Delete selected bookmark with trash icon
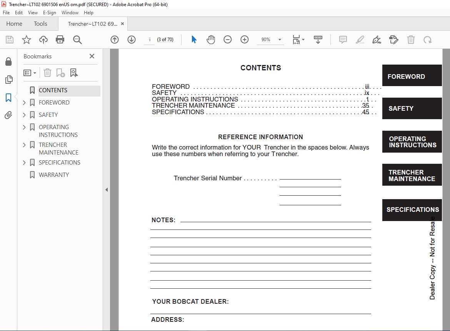The image size is (450, 331). (47, 73)
